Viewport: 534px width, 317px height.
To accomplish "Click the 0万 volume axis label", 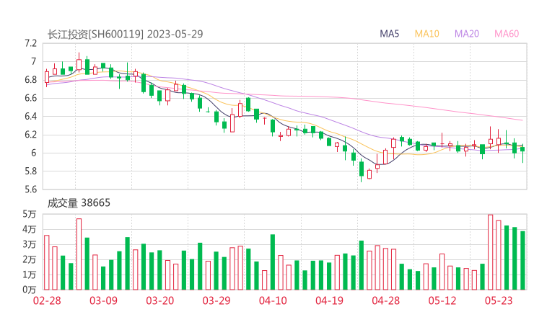I will point(30,290).
